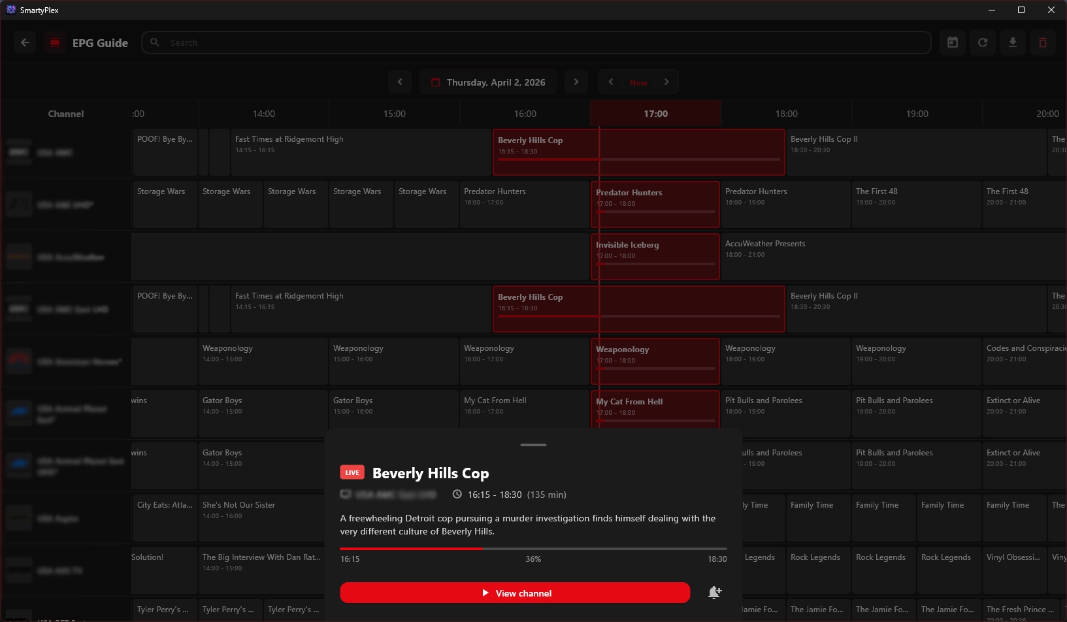1067x622 pixels.
Task: Open Extinct or Alive 20:00 - 21:00 upper row
Action: tap(1025, 414)
